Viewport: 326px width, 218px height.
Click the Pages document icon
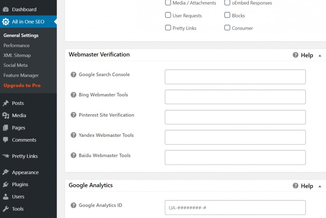[6, 128]
